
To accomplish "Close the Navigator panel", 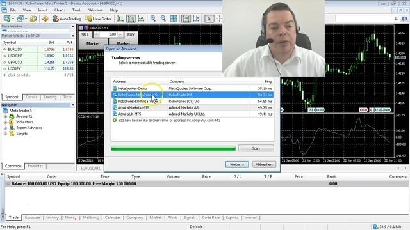I will click(73, 105).
